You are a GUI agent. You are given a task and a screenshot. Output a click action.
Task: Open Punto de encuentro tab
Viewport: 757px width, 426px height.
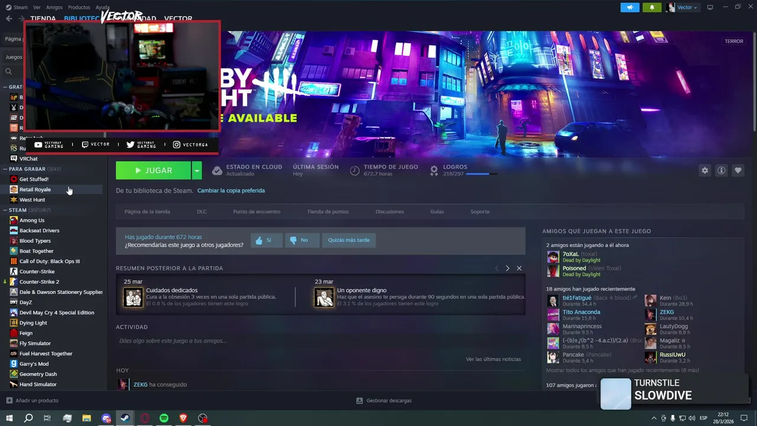pos(257,211)
